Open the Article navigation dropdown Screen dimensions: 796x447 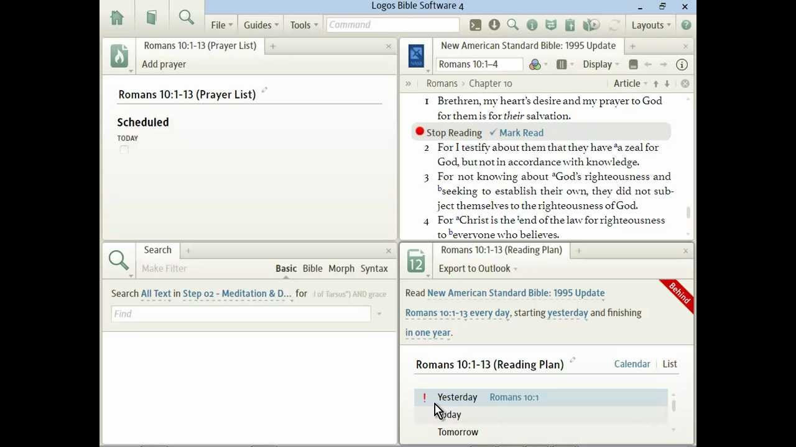coord(631,83)
